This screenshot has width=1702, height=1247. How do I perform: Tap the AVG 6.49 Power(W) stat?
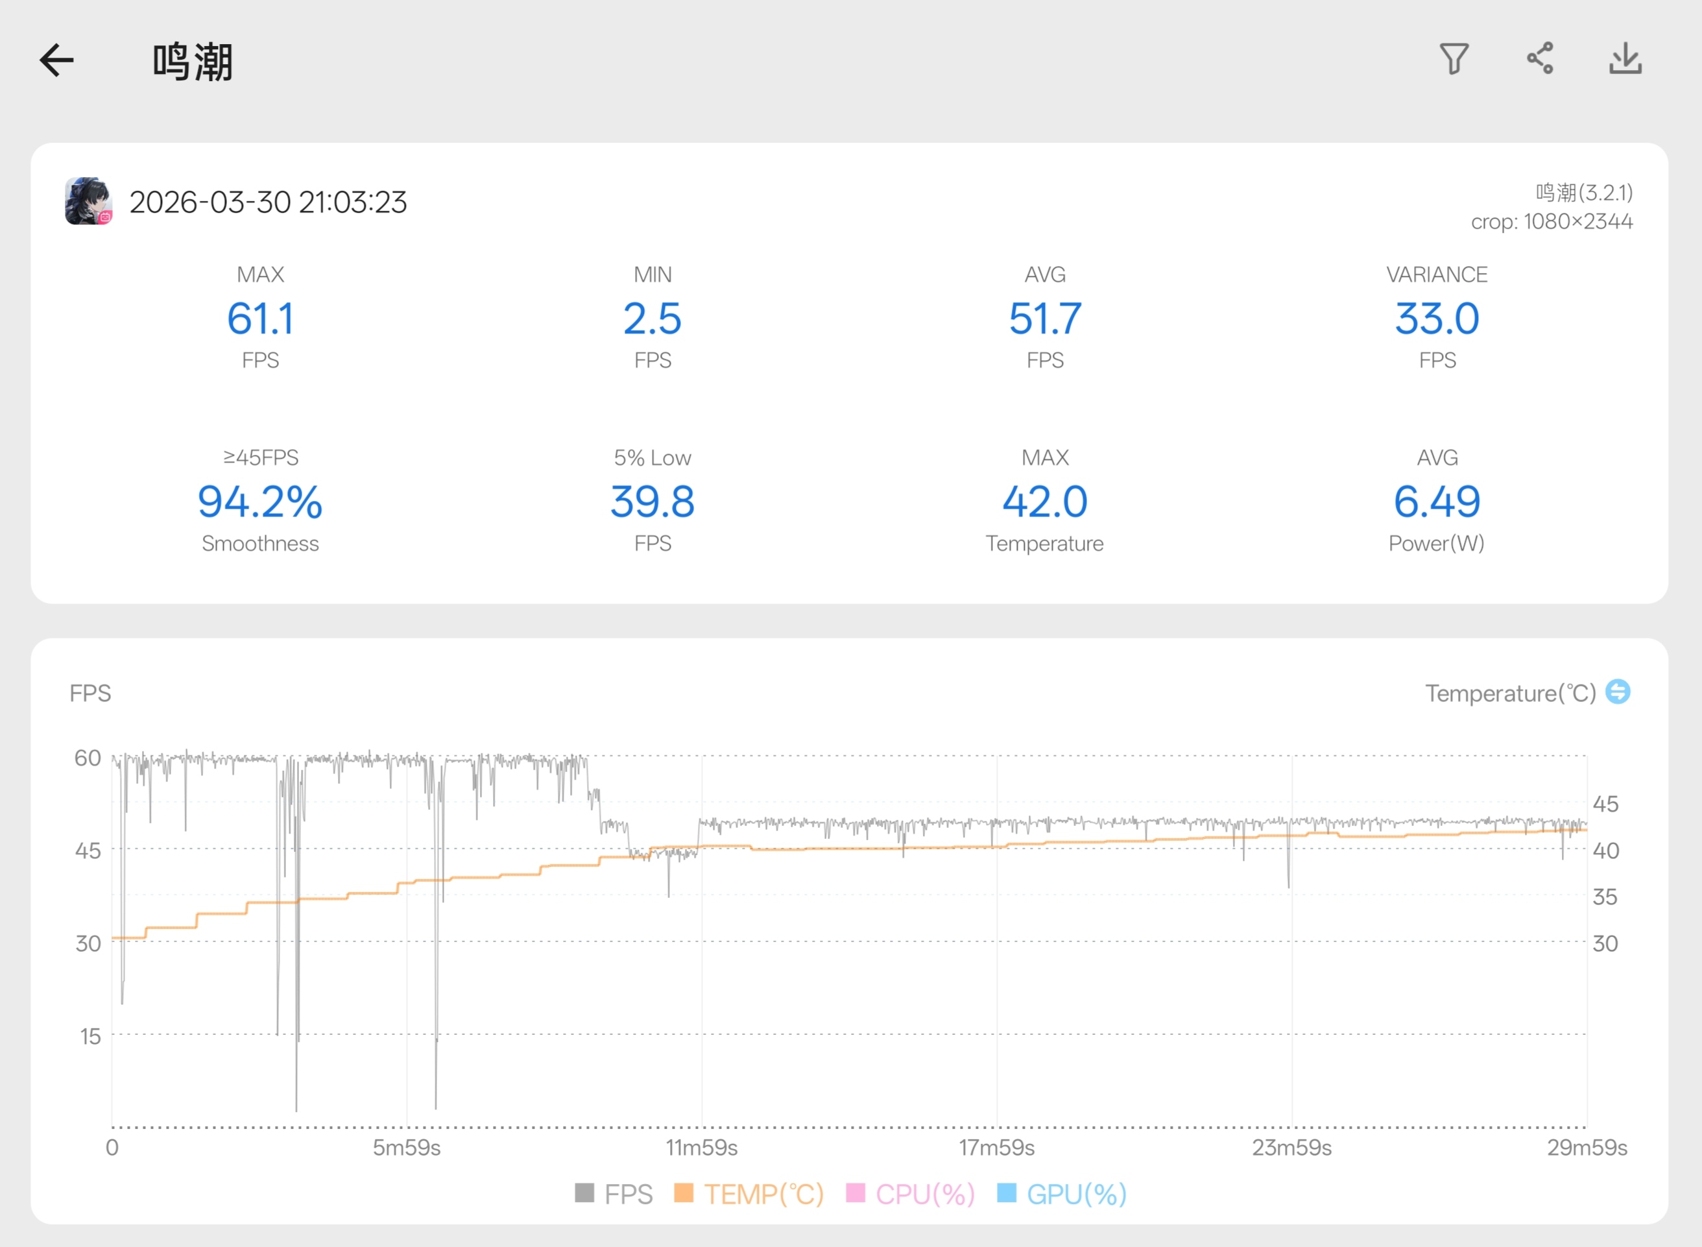click(1437, 502)
